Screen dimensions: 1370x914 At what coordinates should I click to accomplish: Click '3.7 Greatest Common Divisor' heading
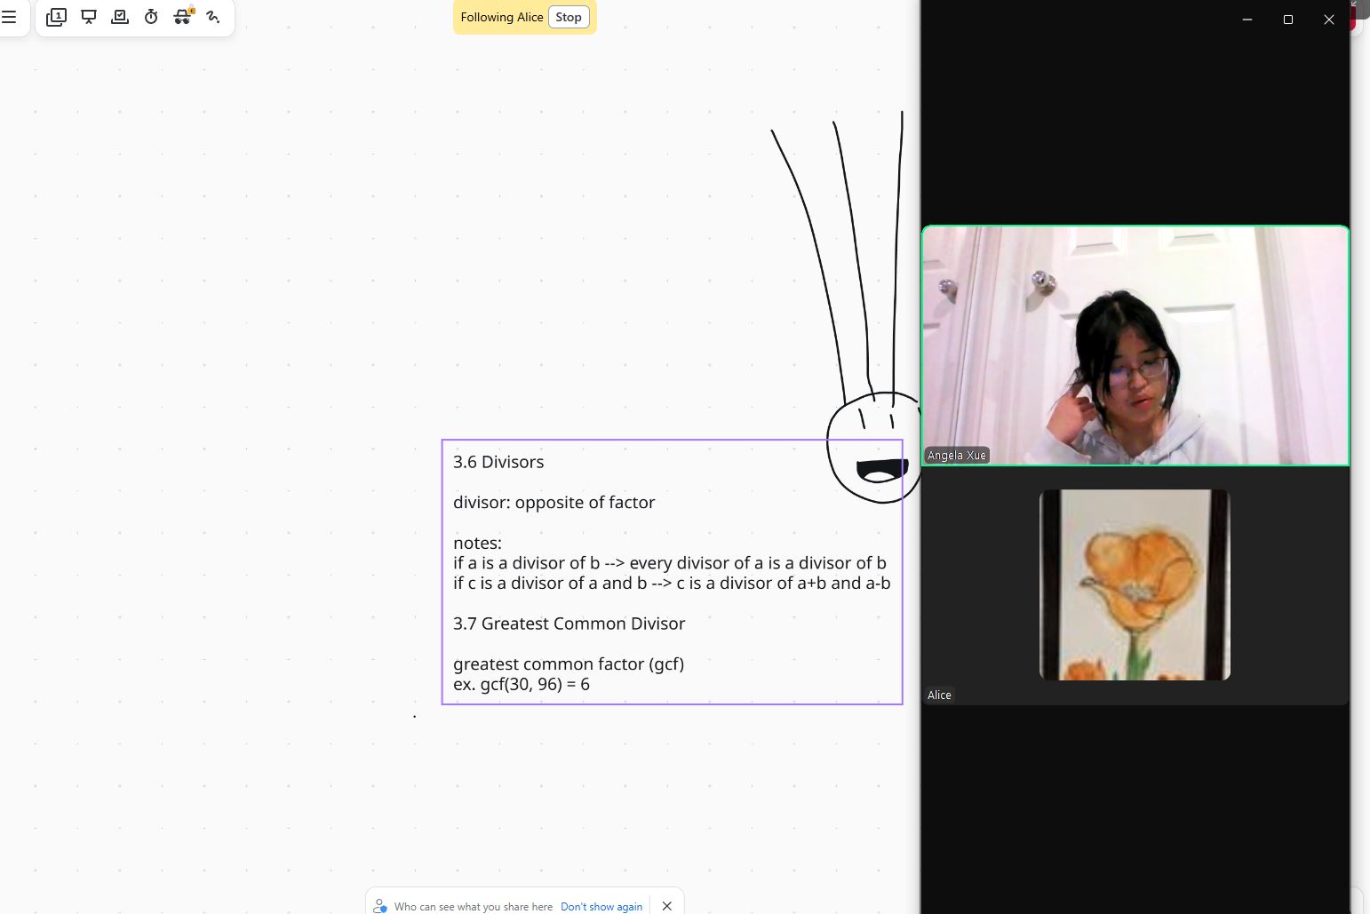[x=569, y=624]
